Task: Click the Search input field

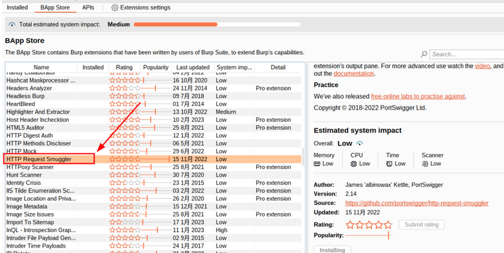Action: 467,54
